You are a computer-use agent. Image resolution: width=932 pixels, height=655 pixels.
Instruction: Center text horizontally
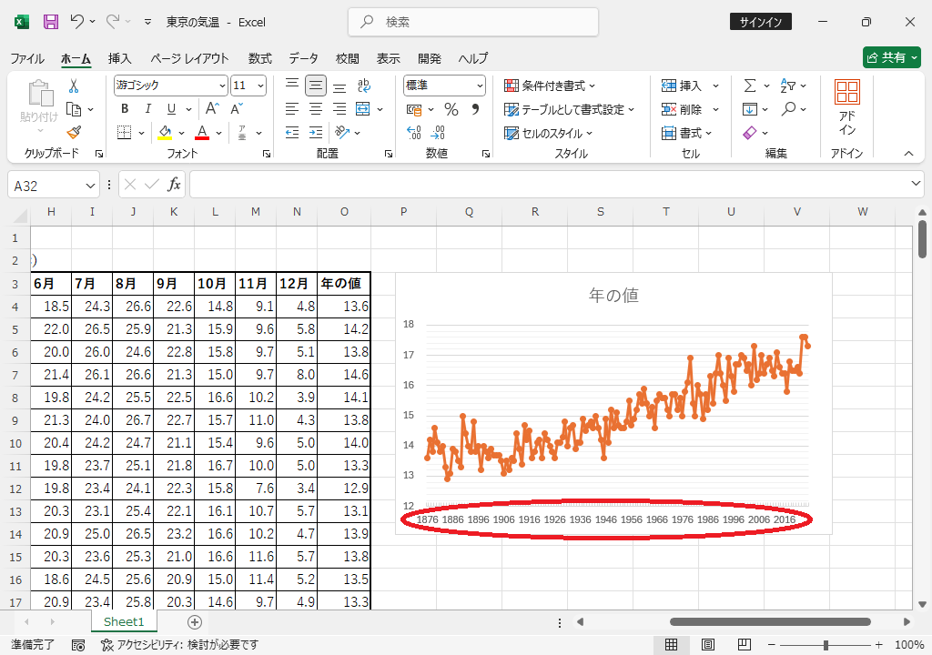tap(316, 109)
